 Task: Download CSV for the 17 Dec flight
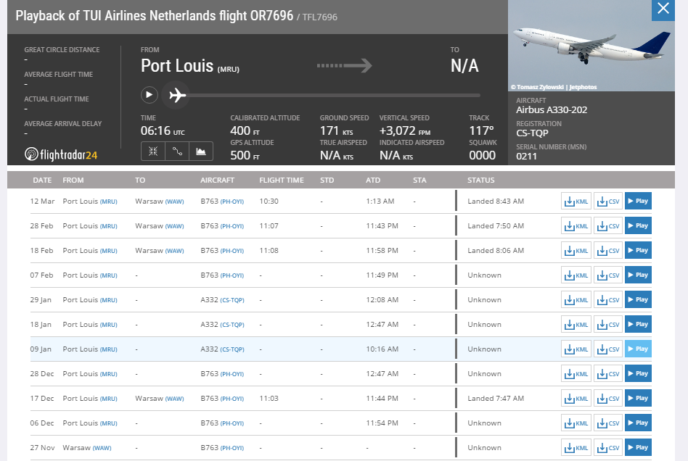pos(608,399)
